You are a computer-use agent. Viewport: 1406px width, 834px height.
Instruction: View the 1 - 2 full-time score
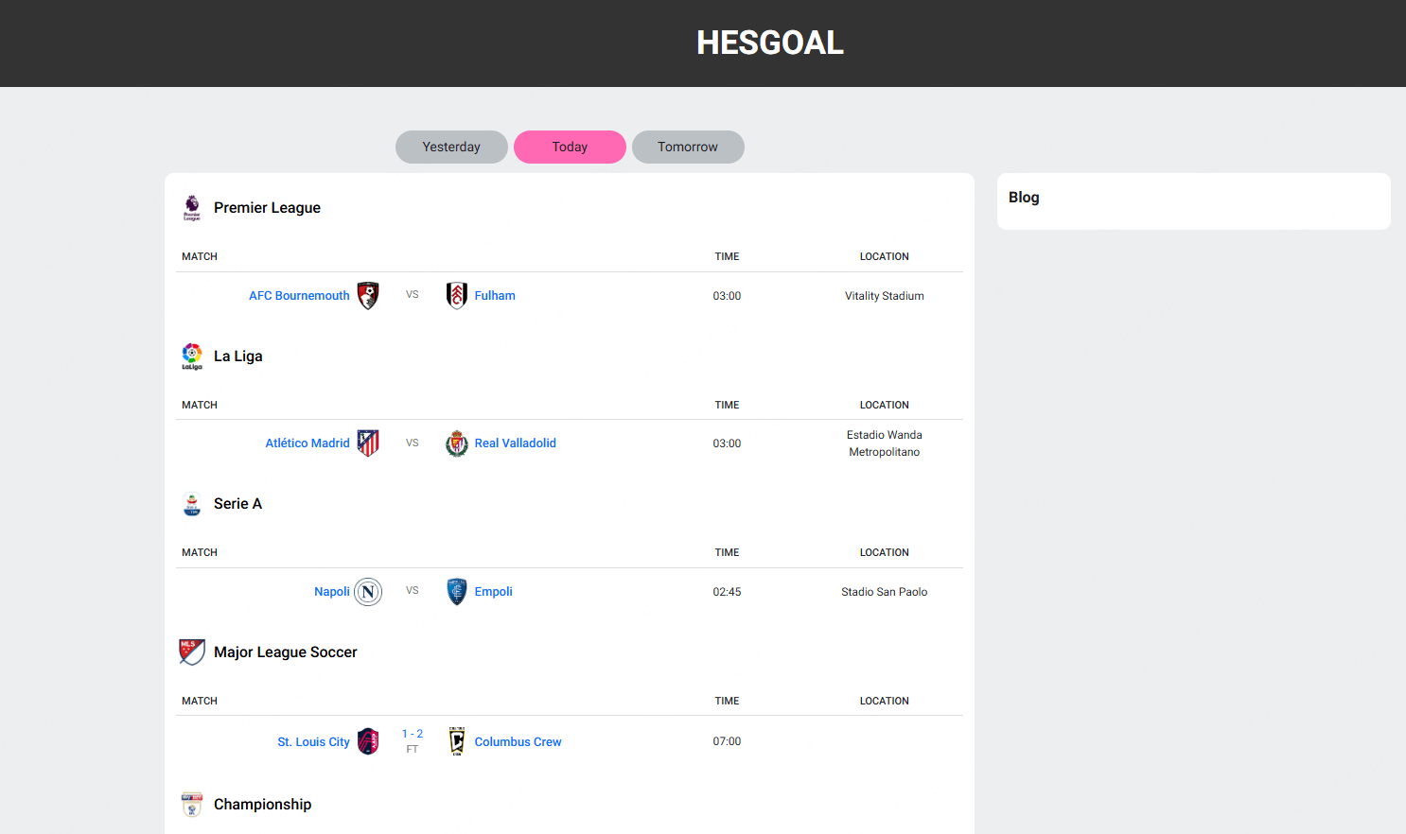[x=413, y=735]
